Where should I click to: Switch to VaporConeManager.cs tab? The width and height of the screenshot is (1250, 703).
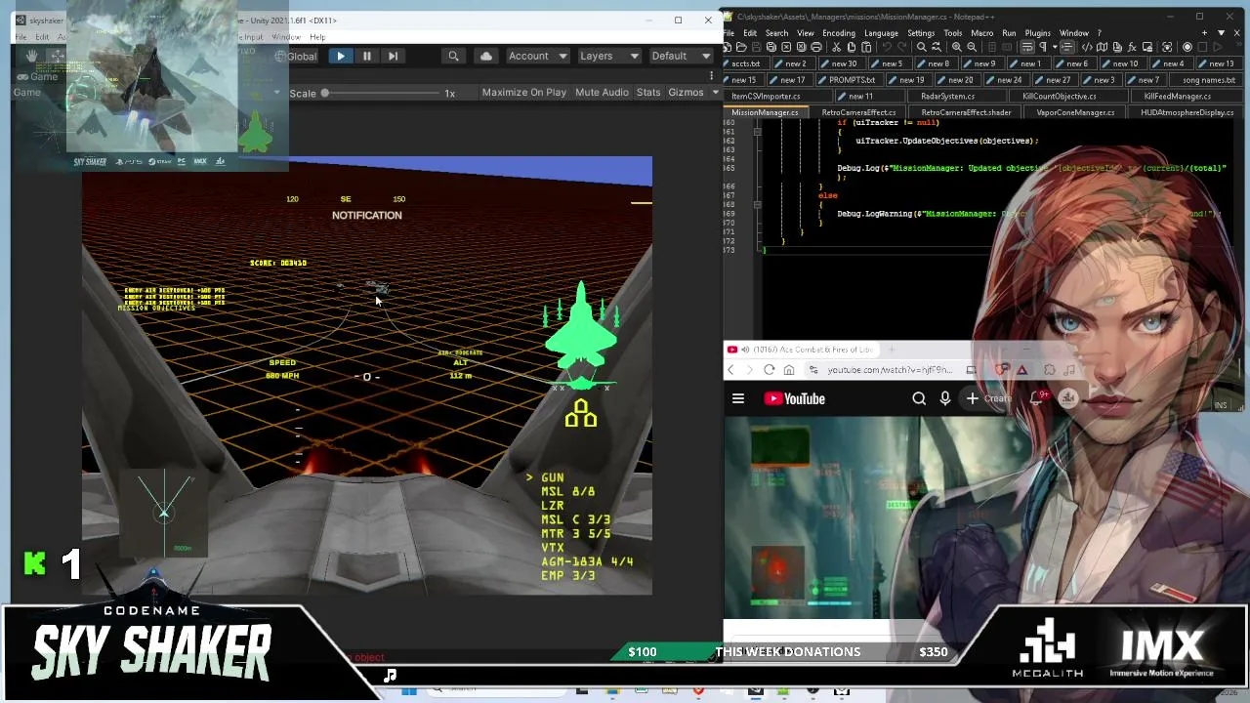pyautogui.click(x=1075, y=112)
